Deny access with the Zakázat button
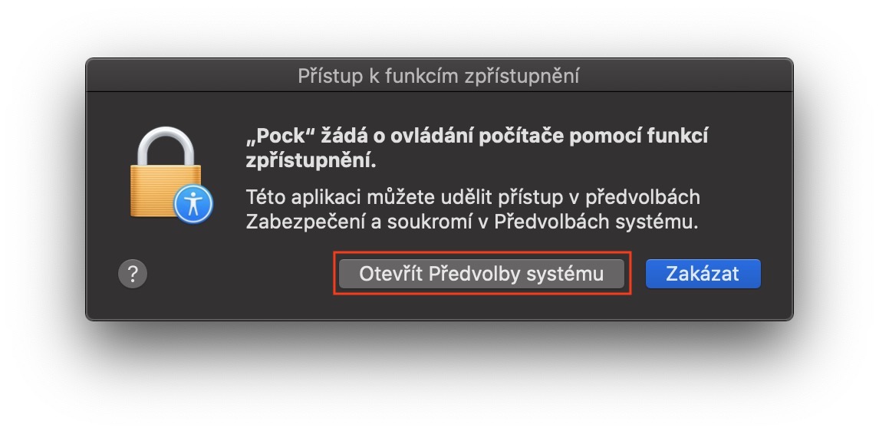Viewport: 879px width, 434px height. (x=703, y=274)
